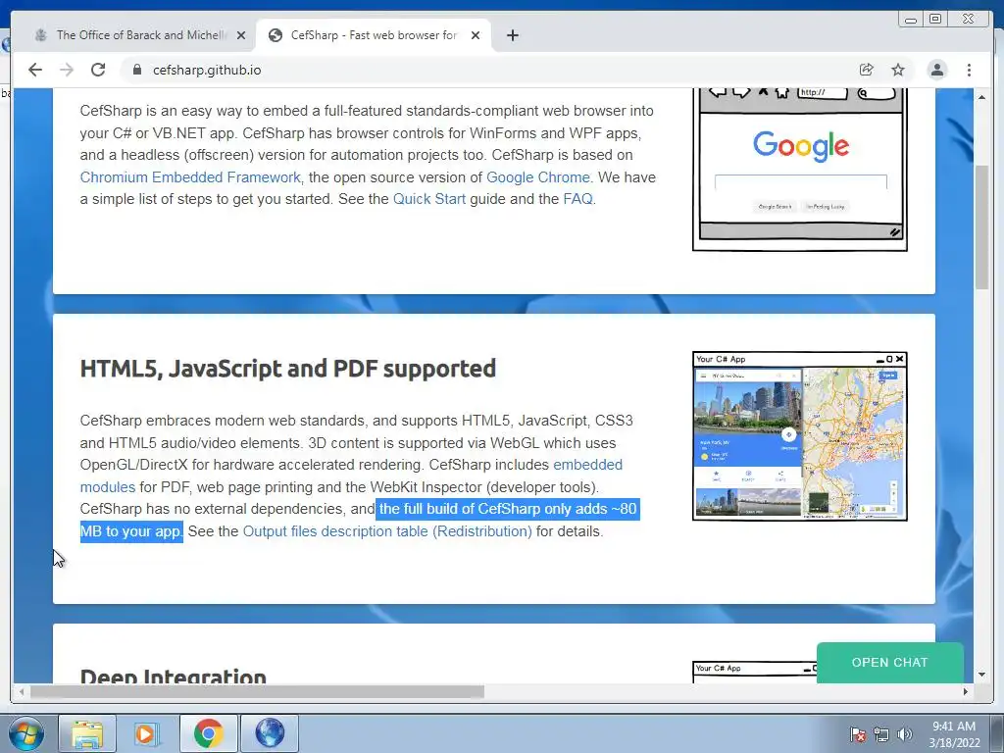Reload the current page
Screen dimensions: 1004x753
coord(98,70)
